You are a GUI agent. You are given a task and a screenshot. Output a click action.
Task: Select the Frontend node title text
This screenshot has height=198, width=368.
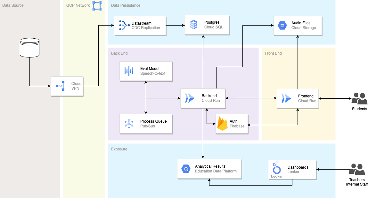pos(306,96)
